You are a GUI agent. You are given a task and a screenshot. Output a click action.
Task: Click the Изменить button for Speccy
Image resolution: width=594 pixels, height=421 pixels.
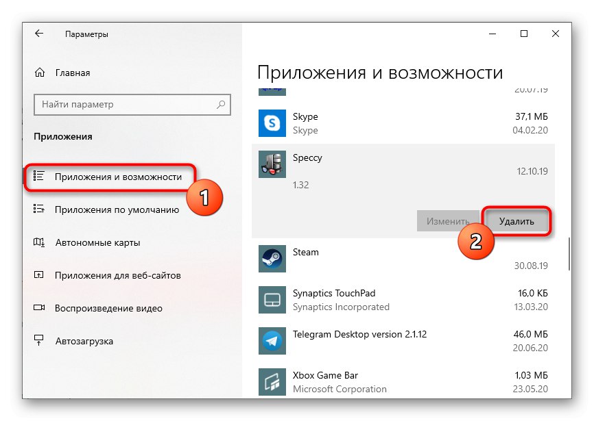point(449,220)
